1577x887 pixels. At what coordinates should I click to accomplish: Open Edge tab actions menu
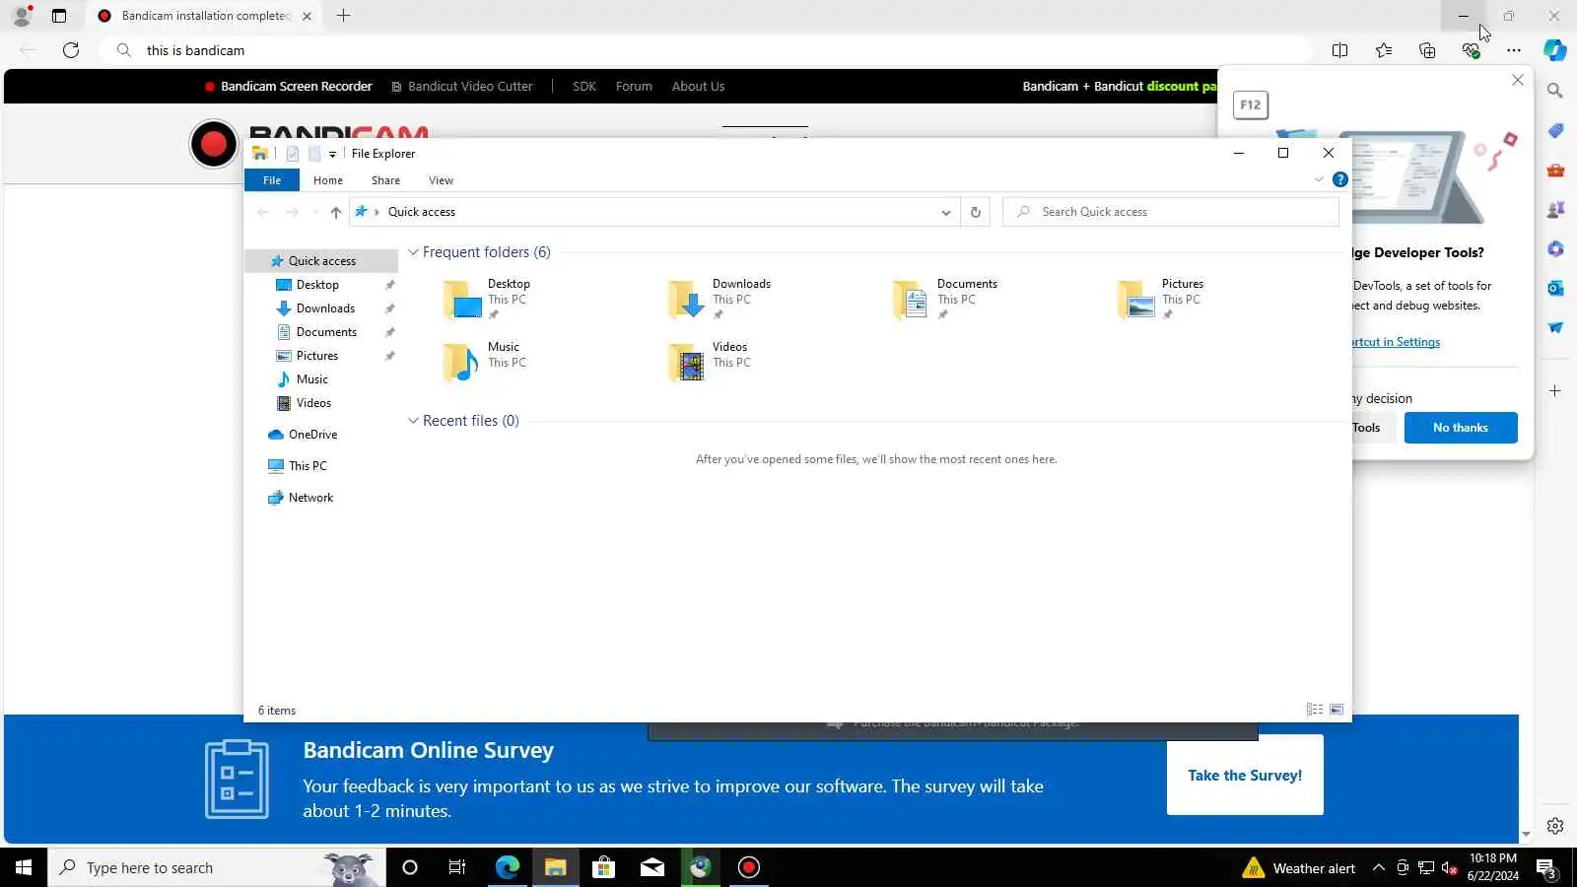tap(59, 16)
